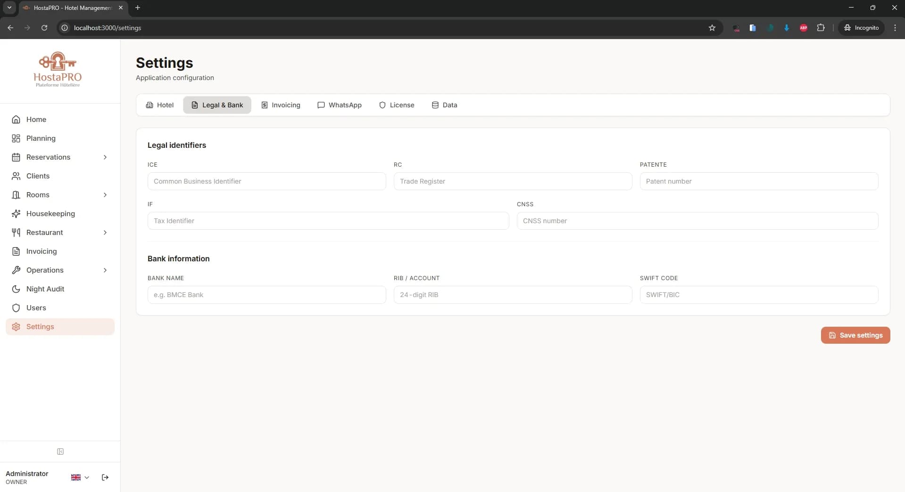Expand the Operations submenu
The image size is (905, 492).
(106, 270)
